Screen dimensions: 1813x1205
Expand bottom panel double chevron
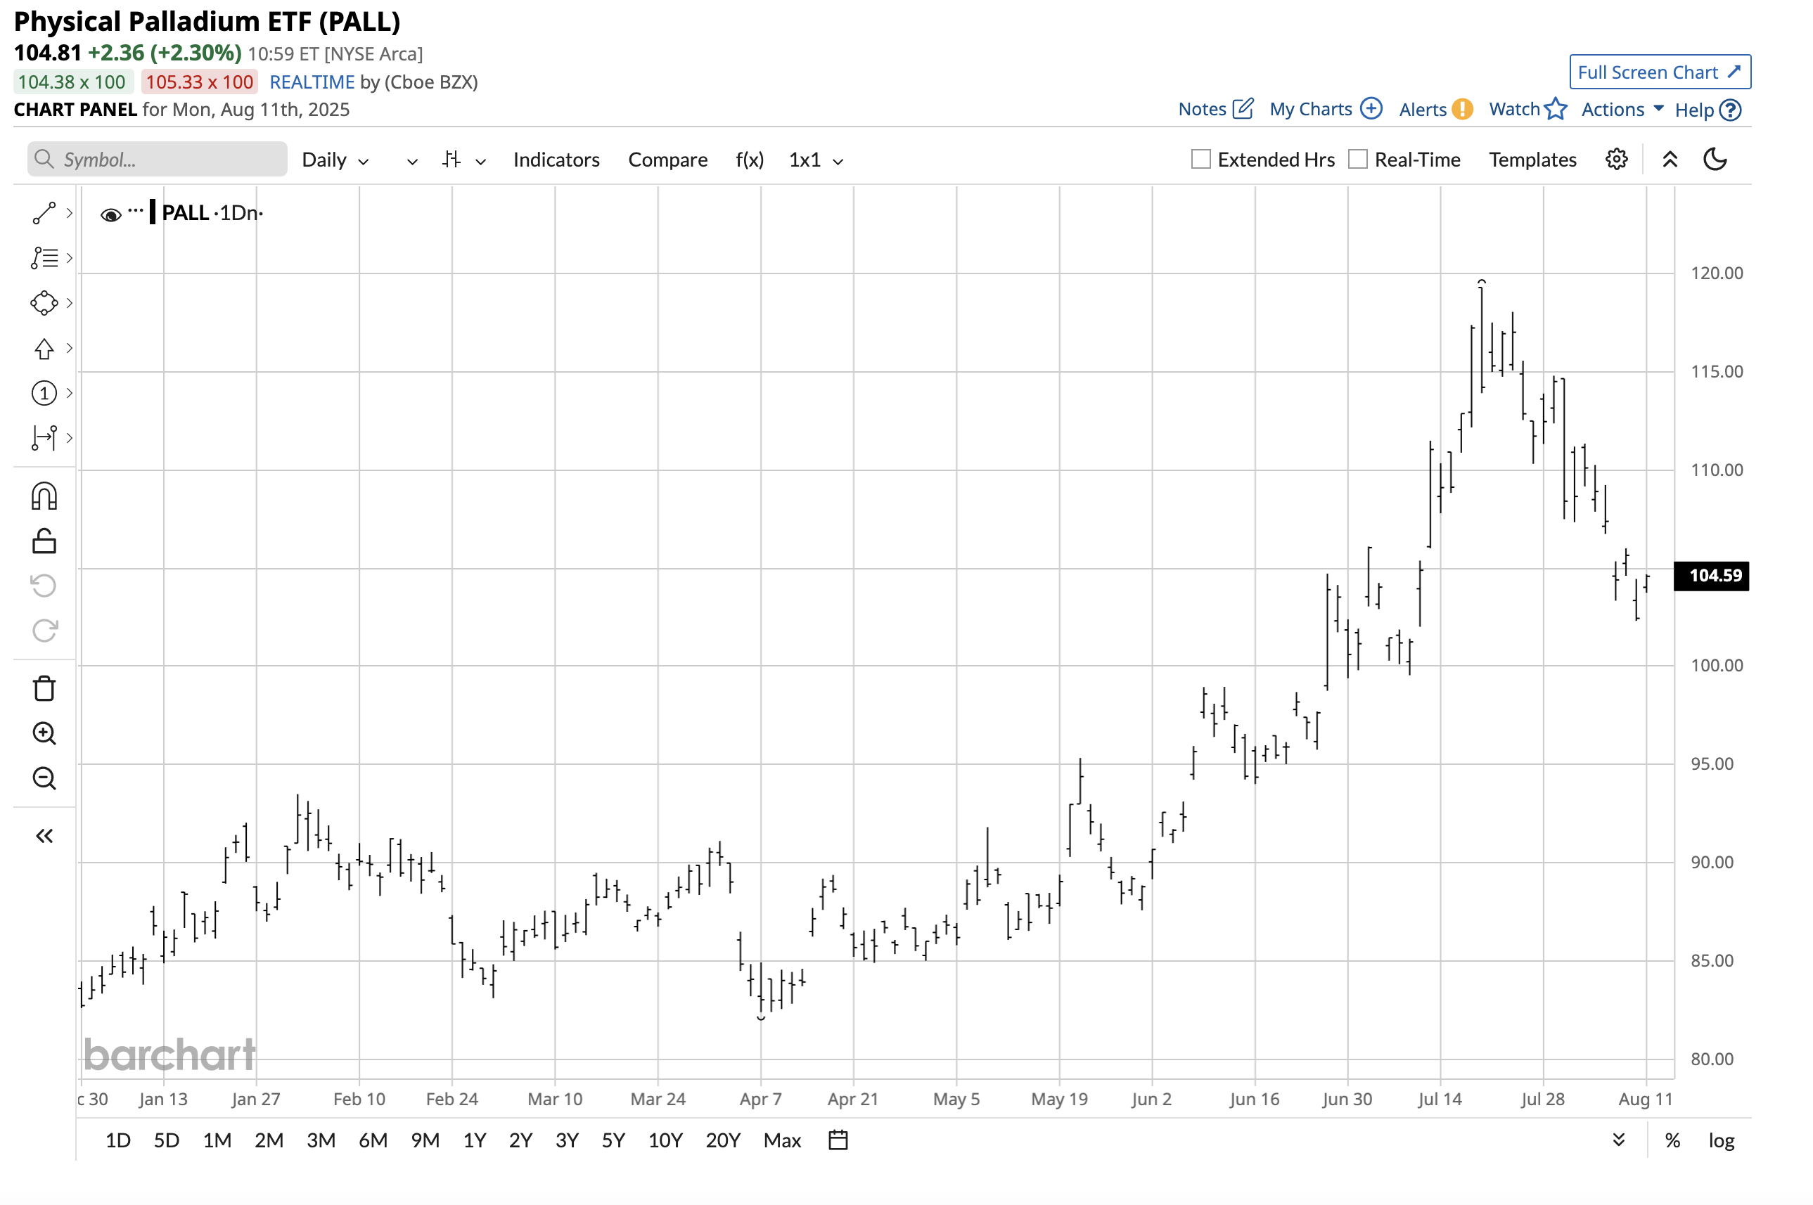[x=1617, y=1140]
